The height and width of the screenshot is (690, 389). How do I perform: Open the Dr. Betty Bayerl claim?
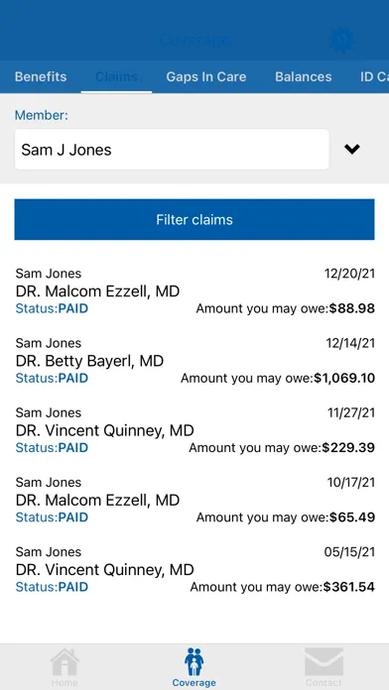194,361
